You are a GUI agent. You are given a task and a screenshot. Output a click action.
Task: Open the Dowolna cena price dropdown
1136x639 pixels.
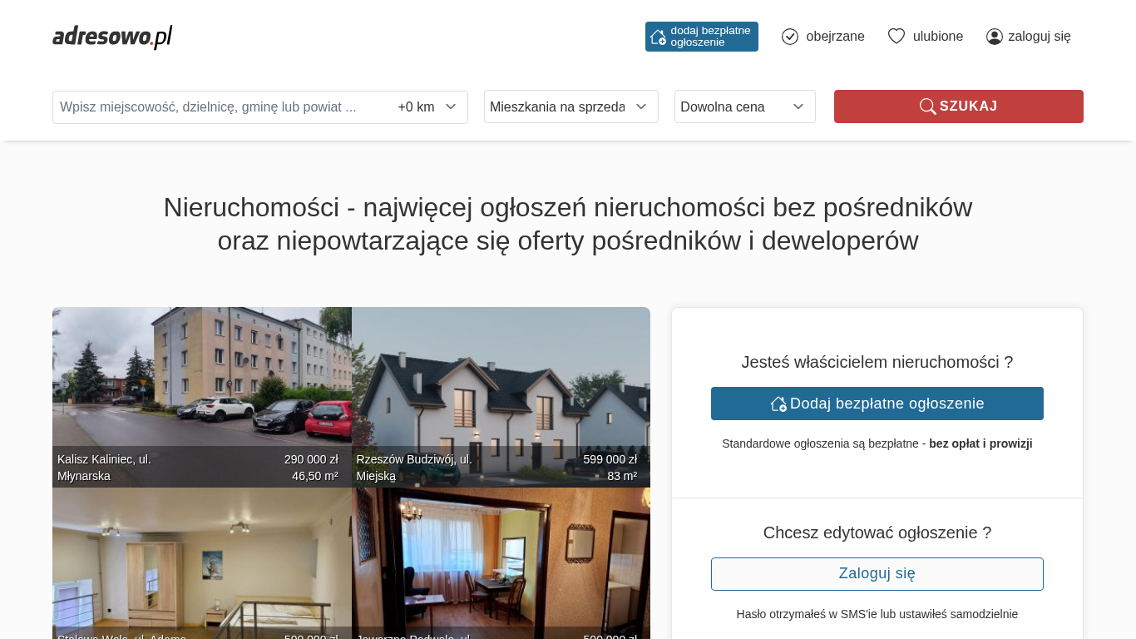click(x=744, y=106)
